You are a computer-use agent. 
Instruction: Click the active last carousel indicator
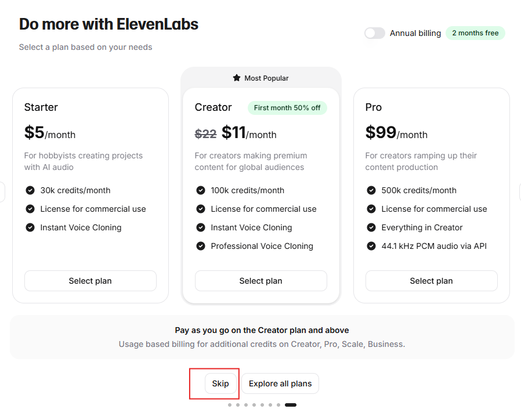(291, 405)
